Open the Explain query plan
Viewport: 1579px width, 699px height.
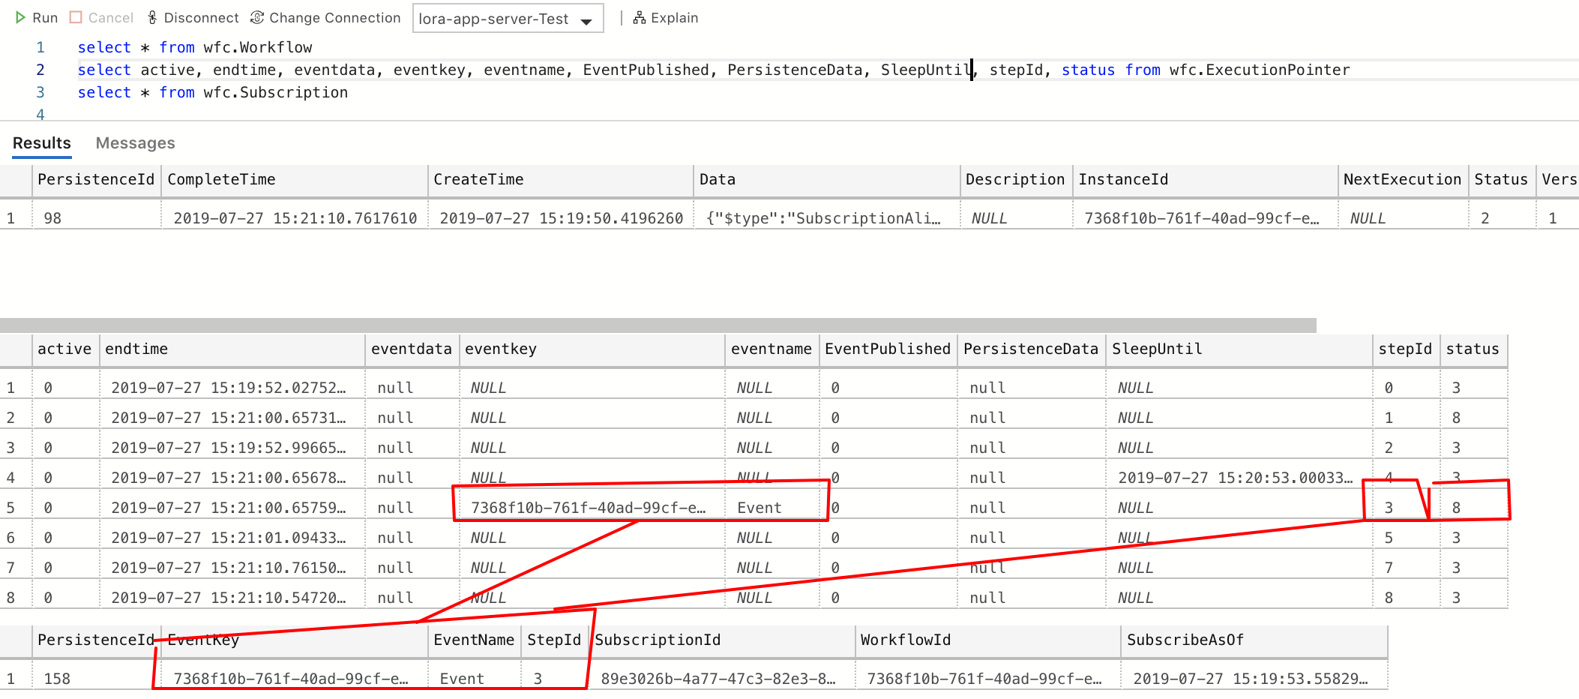click(x=666, y=17)
